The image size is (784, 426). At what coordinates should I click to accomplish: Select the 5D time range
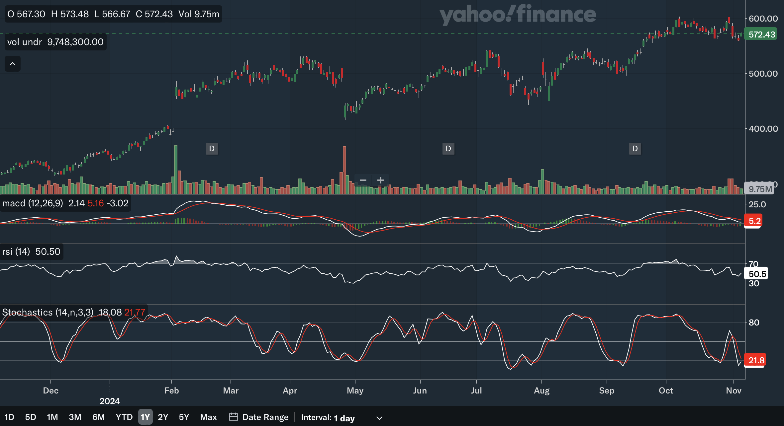(31, 417)
